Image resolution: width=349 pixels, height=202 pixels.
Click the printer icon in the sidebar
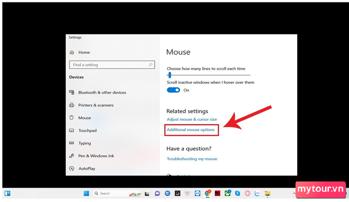click(x=72, y=105)
